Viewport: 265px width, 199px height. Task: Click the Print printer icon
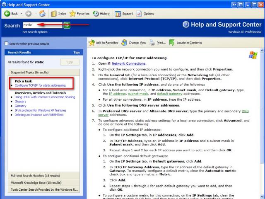(152, 43)
